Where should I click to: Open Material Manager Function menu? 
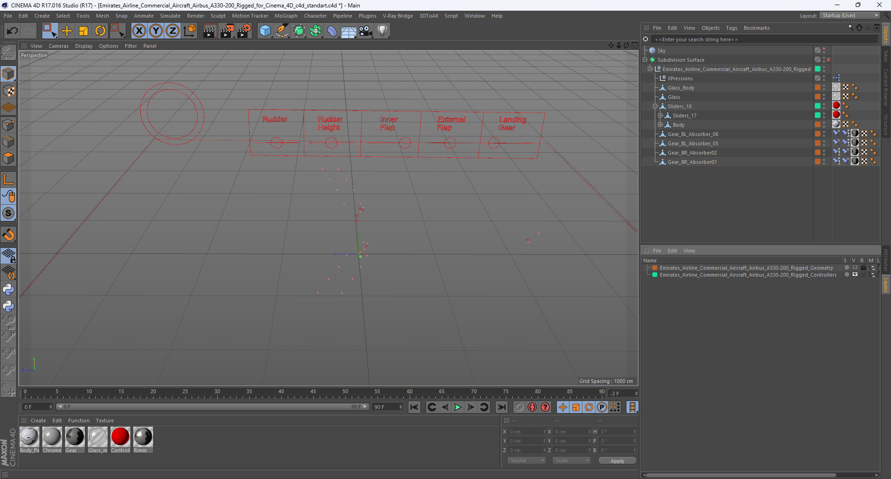coord(78,421)
